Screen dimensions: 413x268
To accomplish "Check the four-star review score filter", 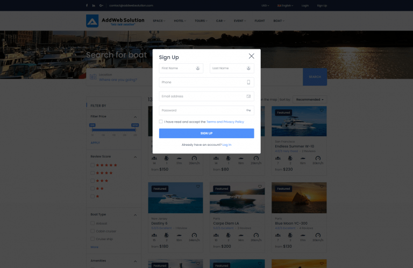I will 92,173.
